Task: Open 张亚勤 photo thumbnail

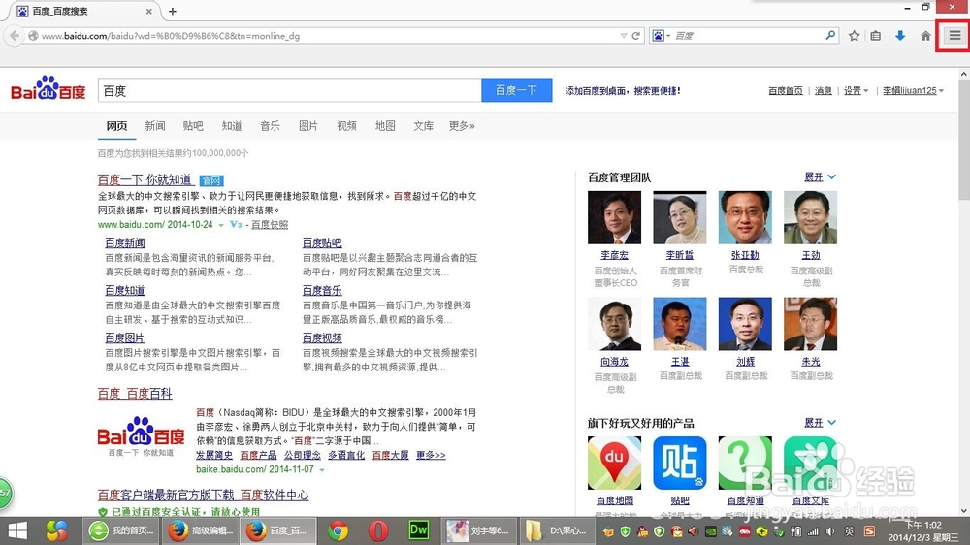Action: click(745, 217)
